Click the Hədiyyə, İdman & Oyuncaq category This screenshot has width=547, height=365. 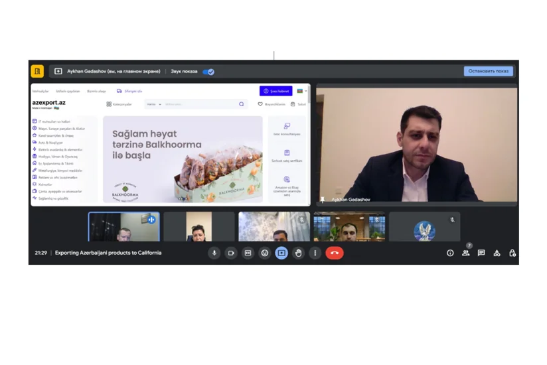[55, 157]
